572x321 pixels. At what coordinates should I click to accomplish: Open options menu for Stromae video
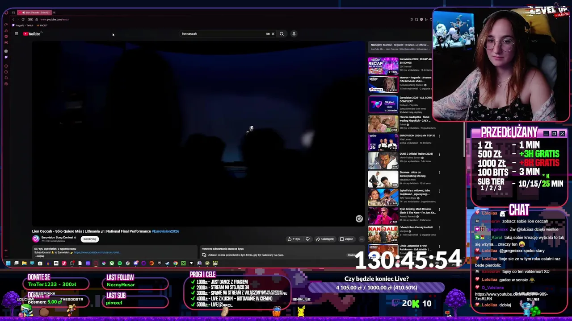[439, 173]
